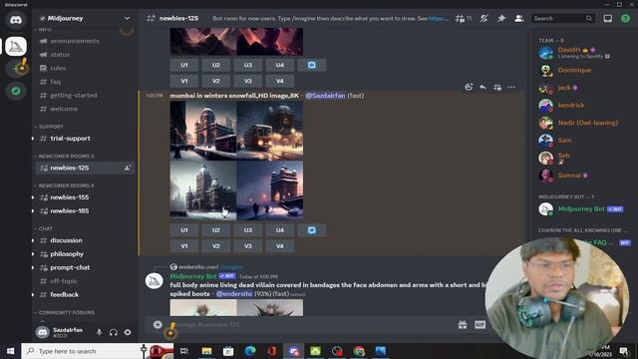Click U1 under the mumbai winters image
The width and height of the screenshot is (638, 359).
click(184, 230)
